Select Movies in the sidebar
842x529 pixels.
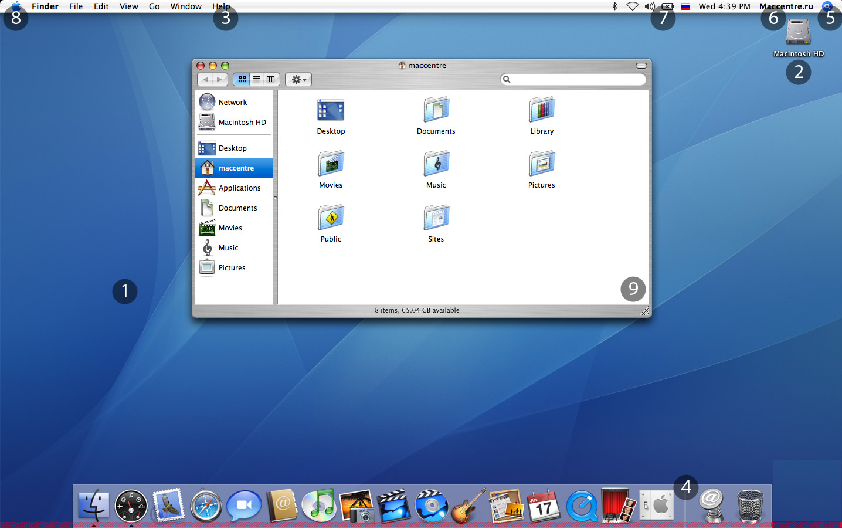click(234, 228)
